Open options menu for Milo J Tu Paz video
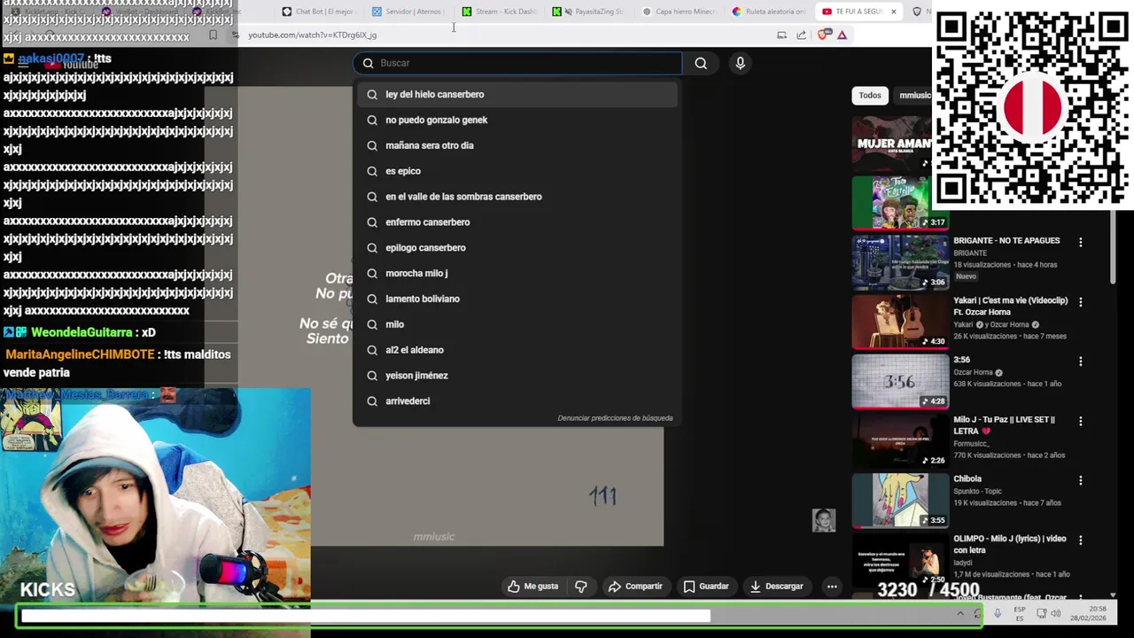The width and height of the screenshot is (1134, 638). click(x=1080, y=420)
